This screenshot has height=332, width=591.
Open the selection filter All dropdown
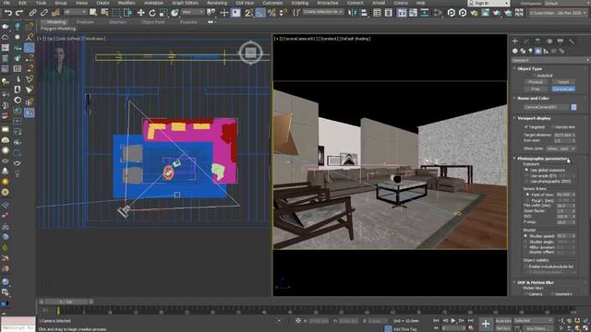[x=75, y=12]
